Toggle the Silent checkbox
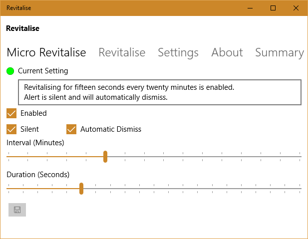This screenshot has width=308, height=239. click(11, 129)
